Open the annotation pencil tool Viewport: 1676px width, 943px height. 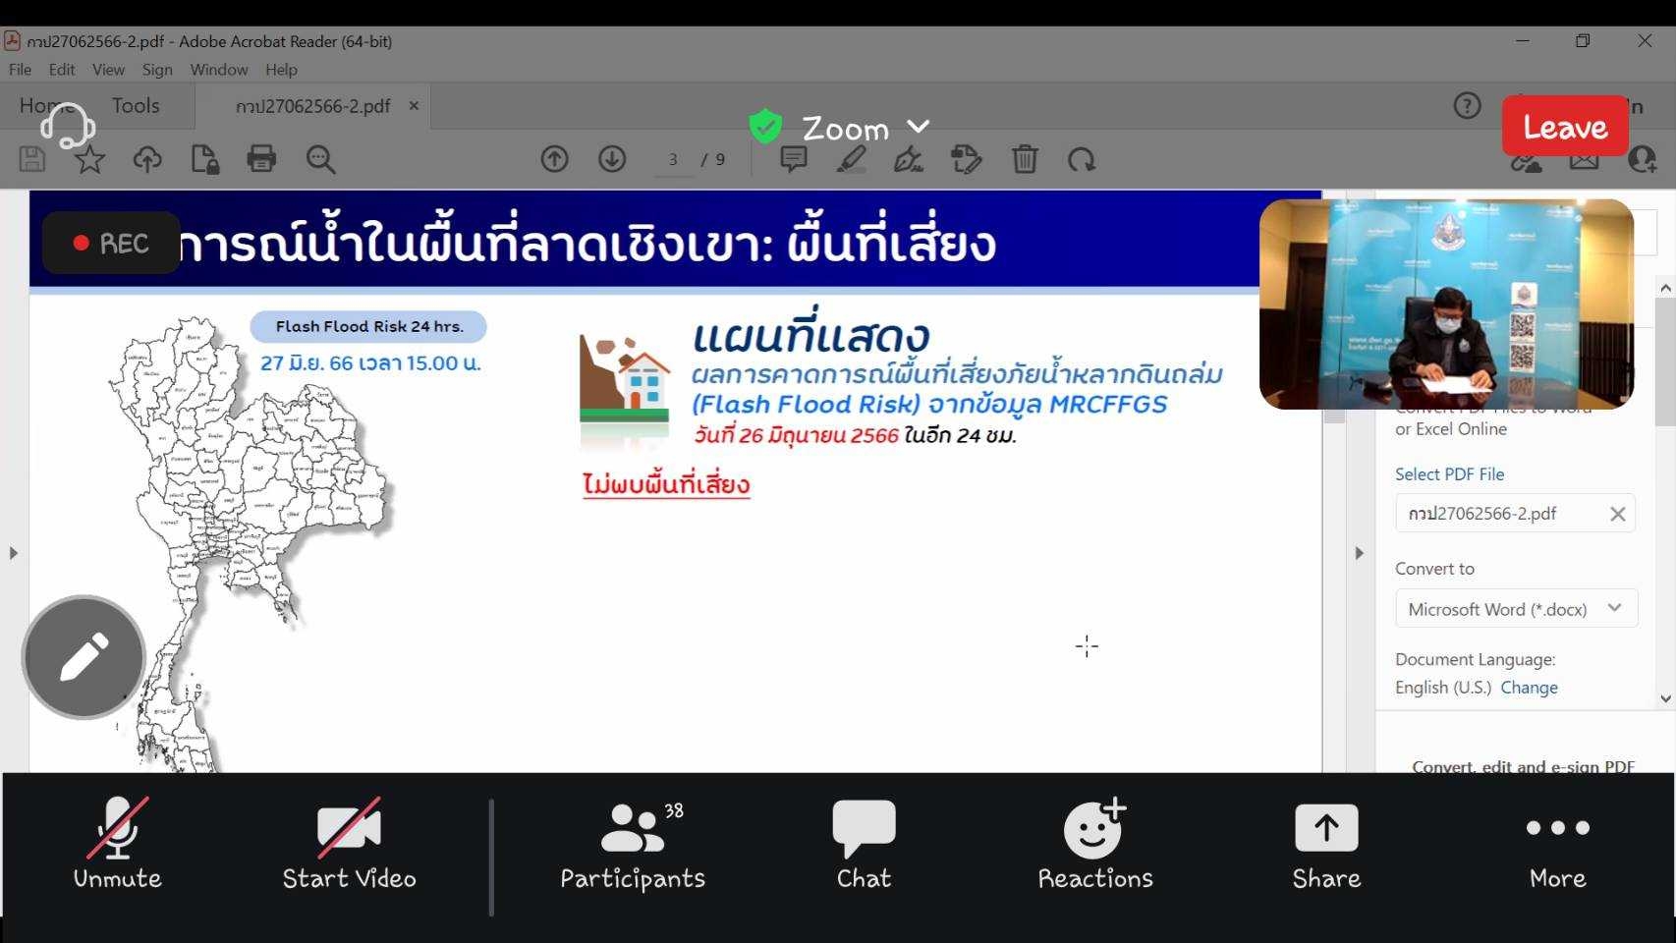coord(84,657)
